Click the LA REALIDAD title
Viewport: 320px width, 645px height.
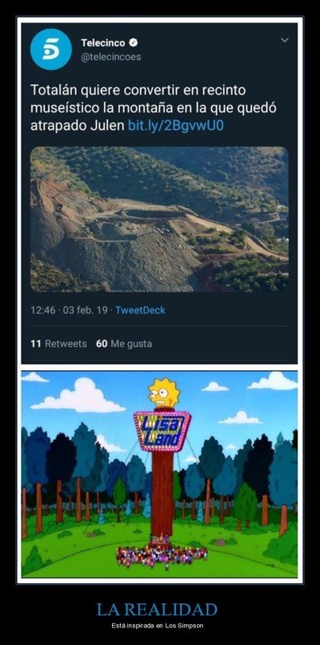point(157,609)
